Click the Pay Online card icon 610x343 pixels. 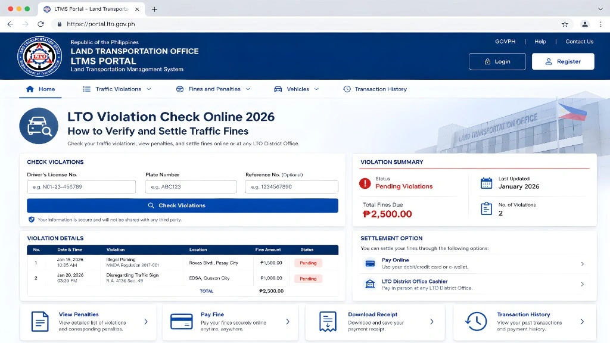(370, 264)
